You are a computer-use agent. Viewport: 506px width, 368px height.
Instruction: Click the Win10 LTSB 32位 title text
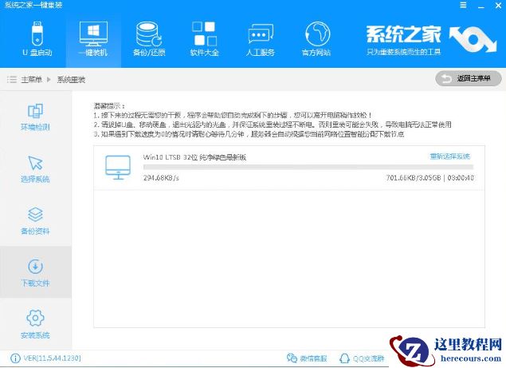194,157
